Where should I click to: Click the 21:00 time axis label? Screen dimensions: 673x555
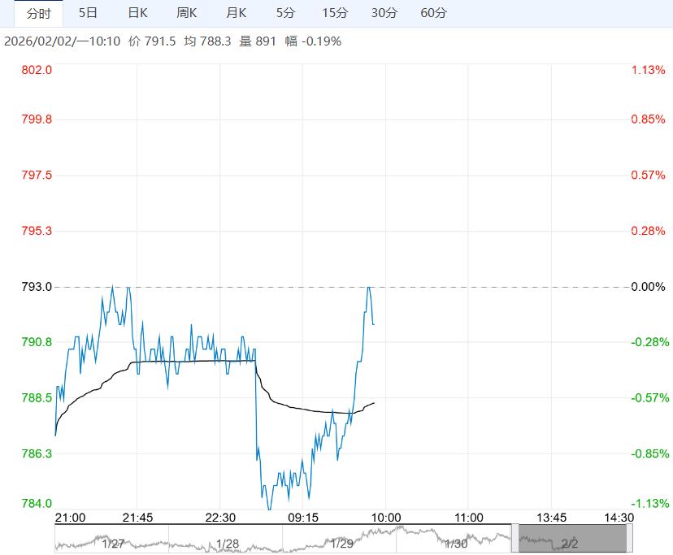(71, 518)
